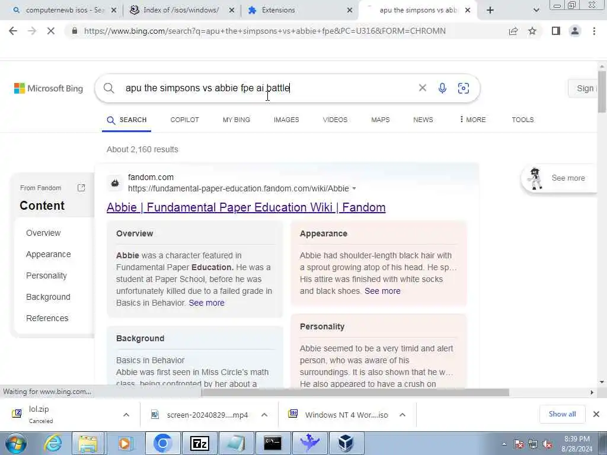The height and width of the screenshot is (455, 607).
Task: Select the MAPS search tab
Action: tap(381, 120)
